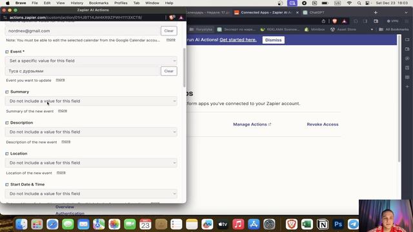Open Wi-Fi status in menu bar
This screenshot has width=413, height=232.
[349, 3]
